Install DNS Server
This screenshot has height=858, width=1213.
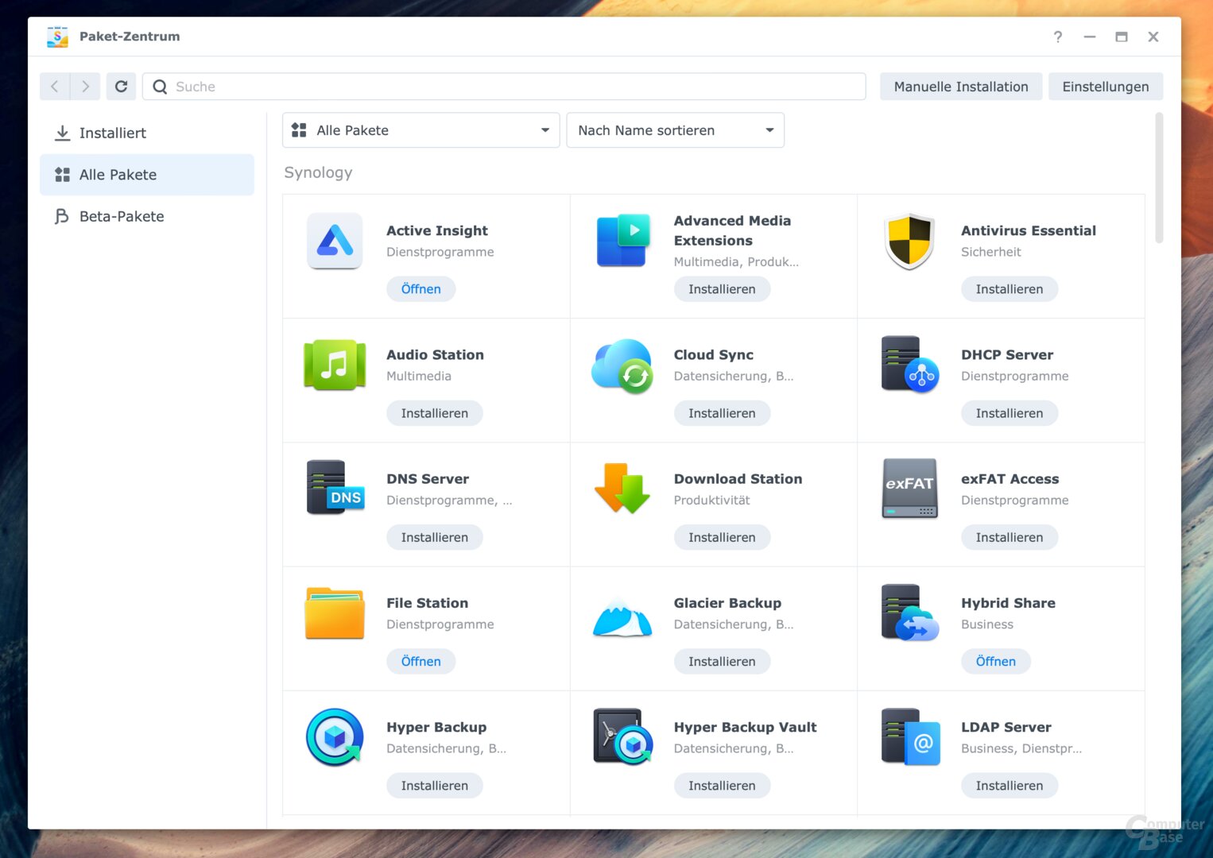click(x=435, y=537)
